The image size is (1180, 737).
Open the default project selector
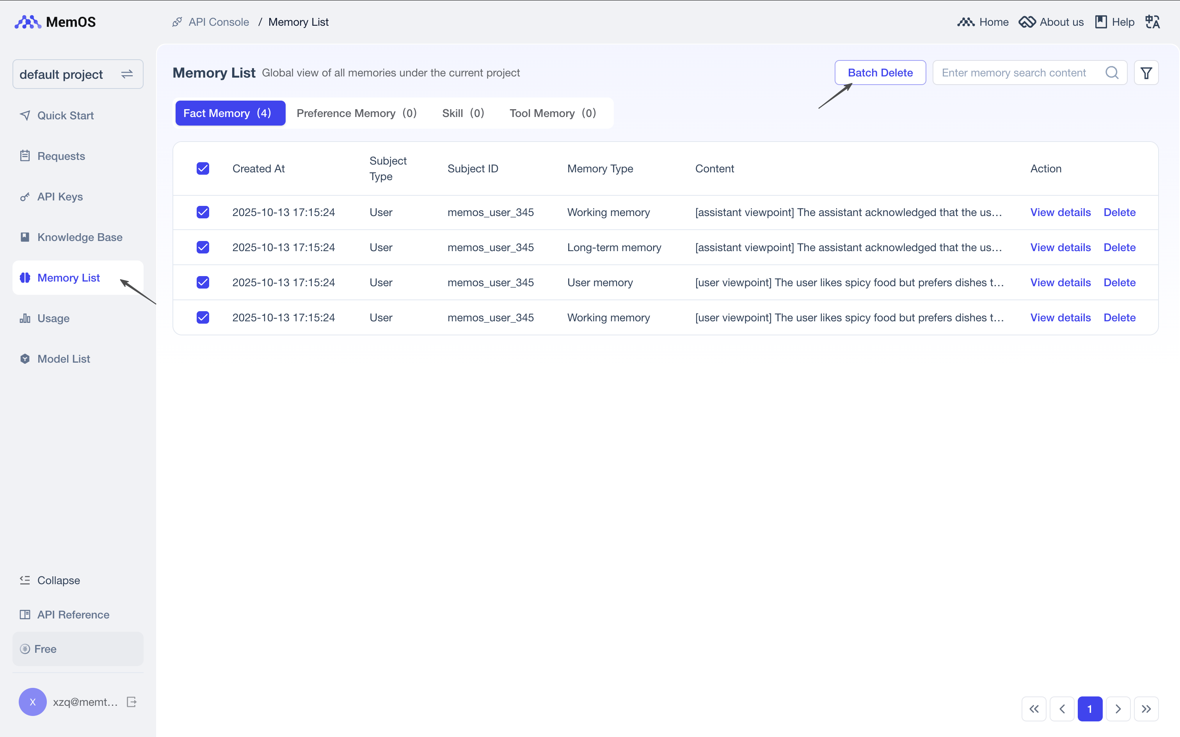click(78, 74)
